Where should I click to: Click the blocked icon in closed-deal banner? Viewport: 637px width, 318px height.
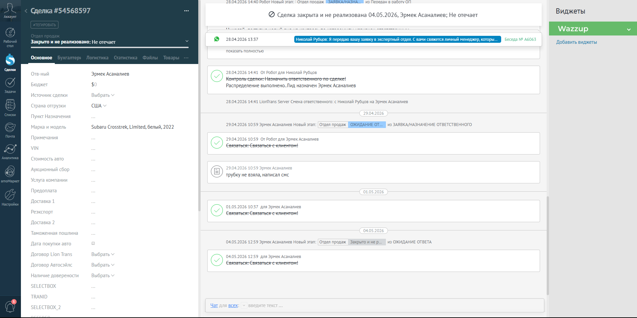(x=271, y=15)
